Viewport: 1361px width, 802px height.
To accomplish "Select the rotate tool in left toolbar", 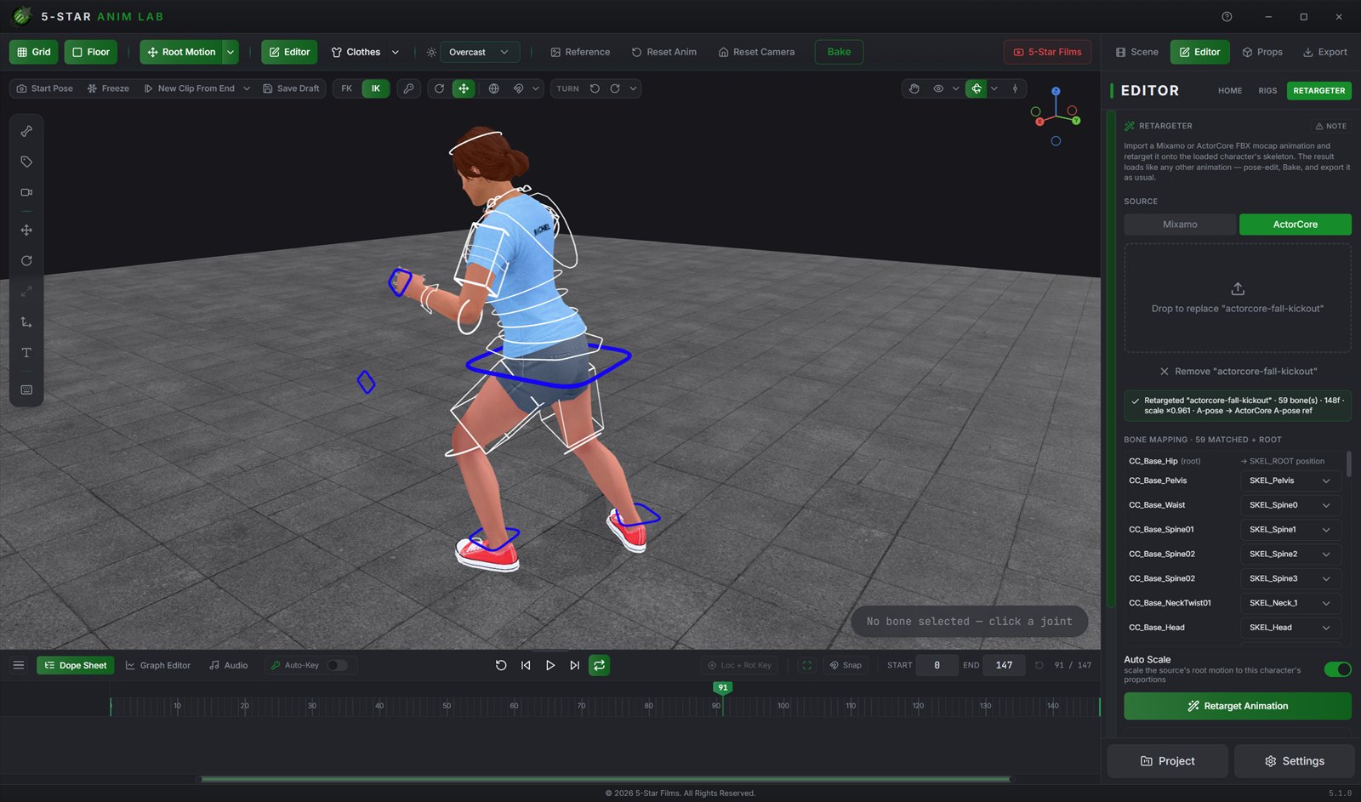I will point(26,261).
